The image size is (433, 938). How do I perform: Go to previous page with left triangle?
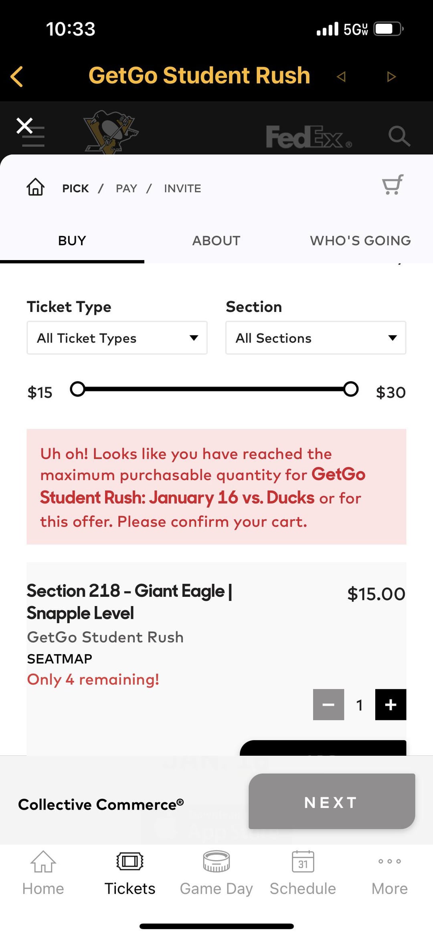pos(341,76)
